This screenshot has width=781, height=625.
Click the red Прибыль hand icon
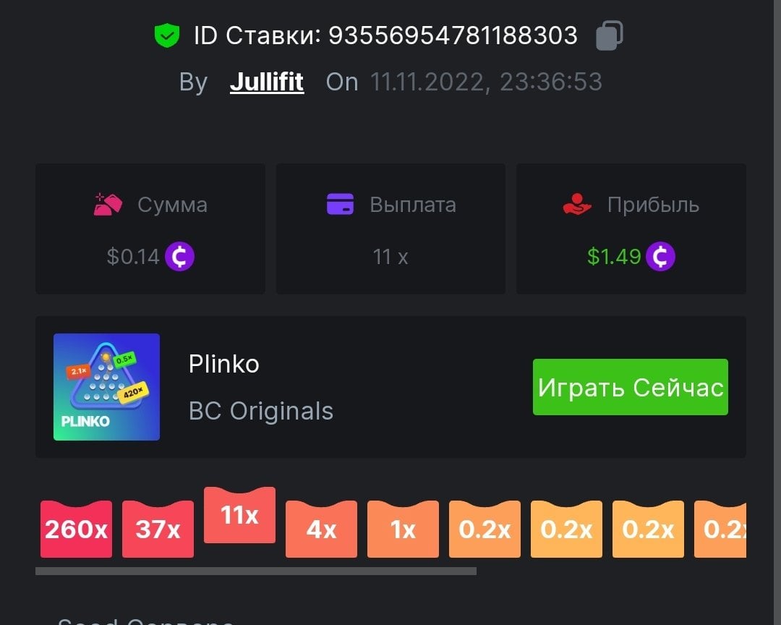point(577,204)
